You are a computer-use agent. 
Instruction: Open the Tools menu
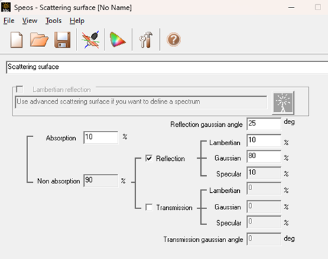[x=53, y=21]
